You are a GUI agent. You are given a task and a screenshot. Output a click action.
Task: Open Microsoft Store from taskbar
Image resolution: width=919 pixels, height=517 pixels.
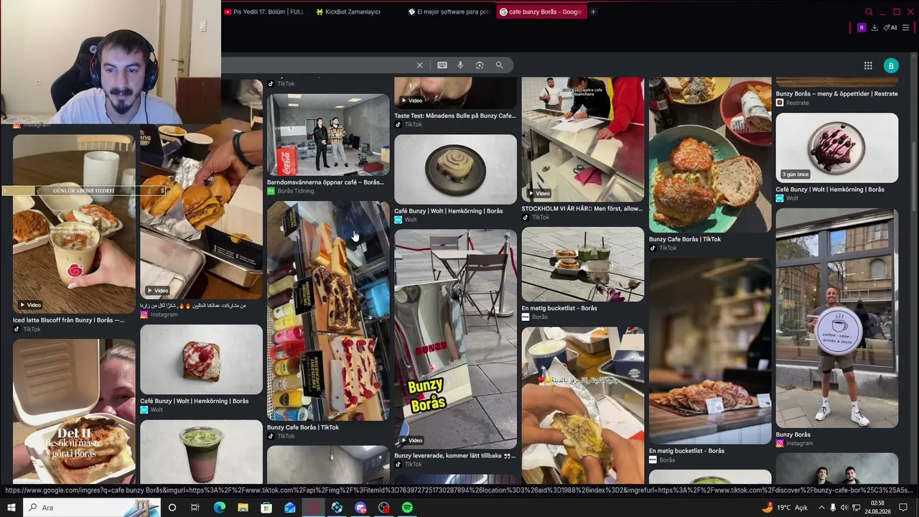click(x=266, y=508)
